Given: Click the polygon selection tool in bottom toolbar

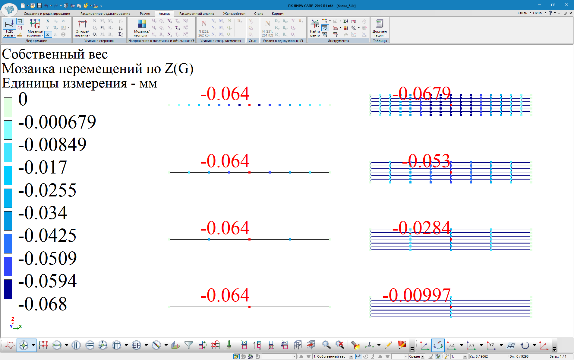Looking at the screenshot, I should [x=10, y=345].
